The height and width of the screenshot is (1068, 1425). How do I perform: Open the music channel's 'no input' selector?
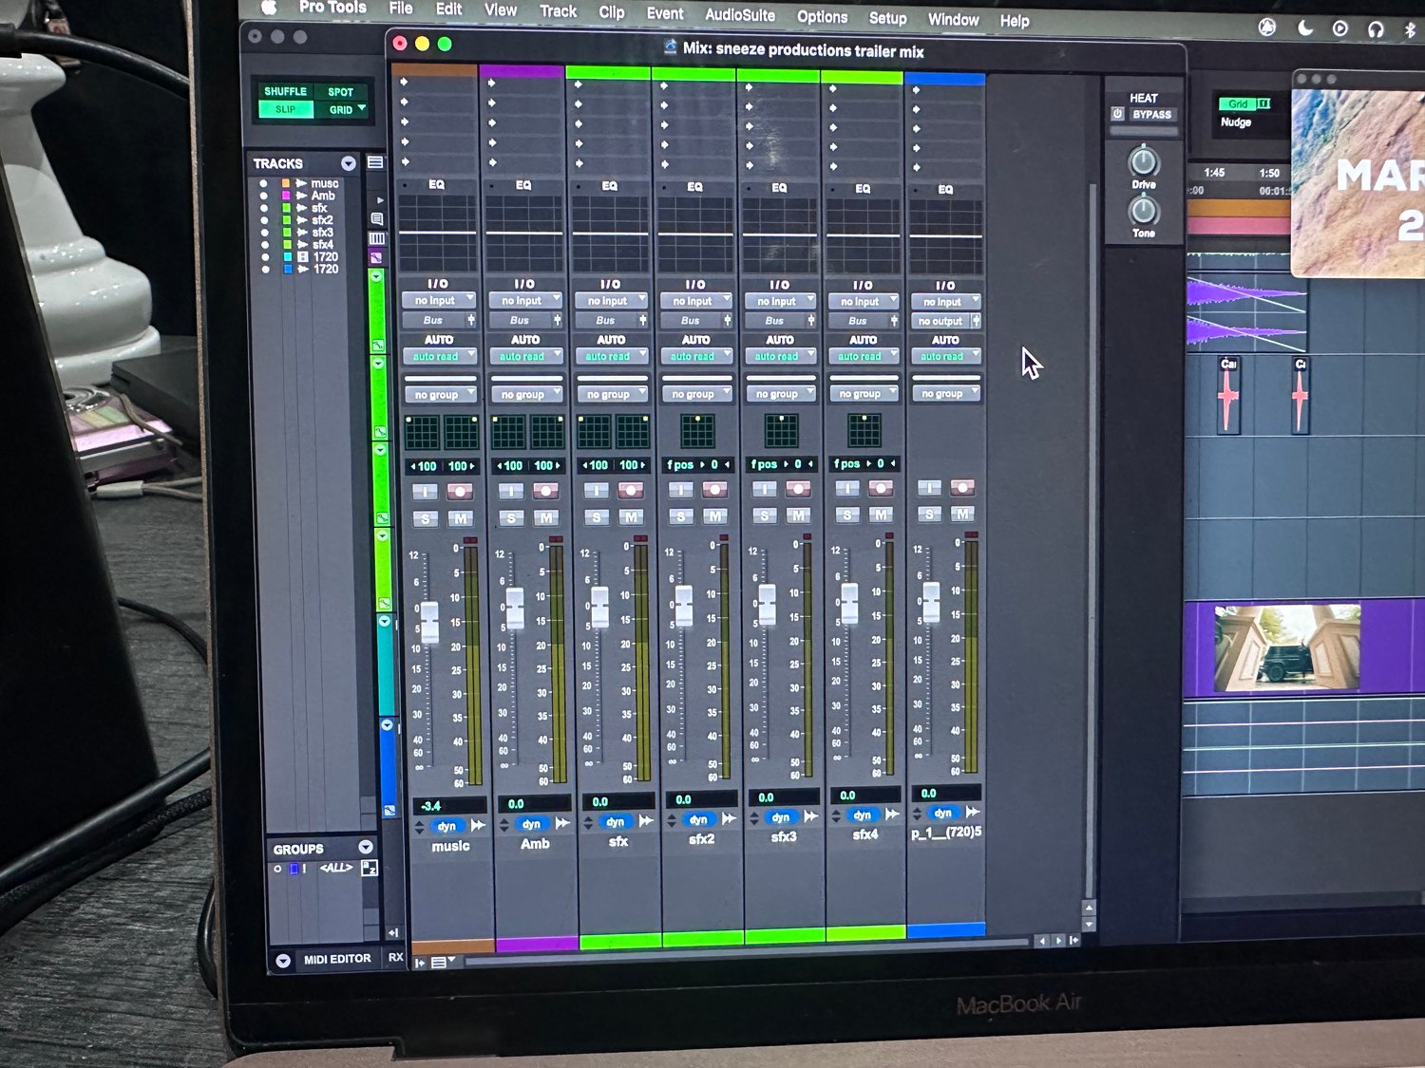[x=439, y=300]
